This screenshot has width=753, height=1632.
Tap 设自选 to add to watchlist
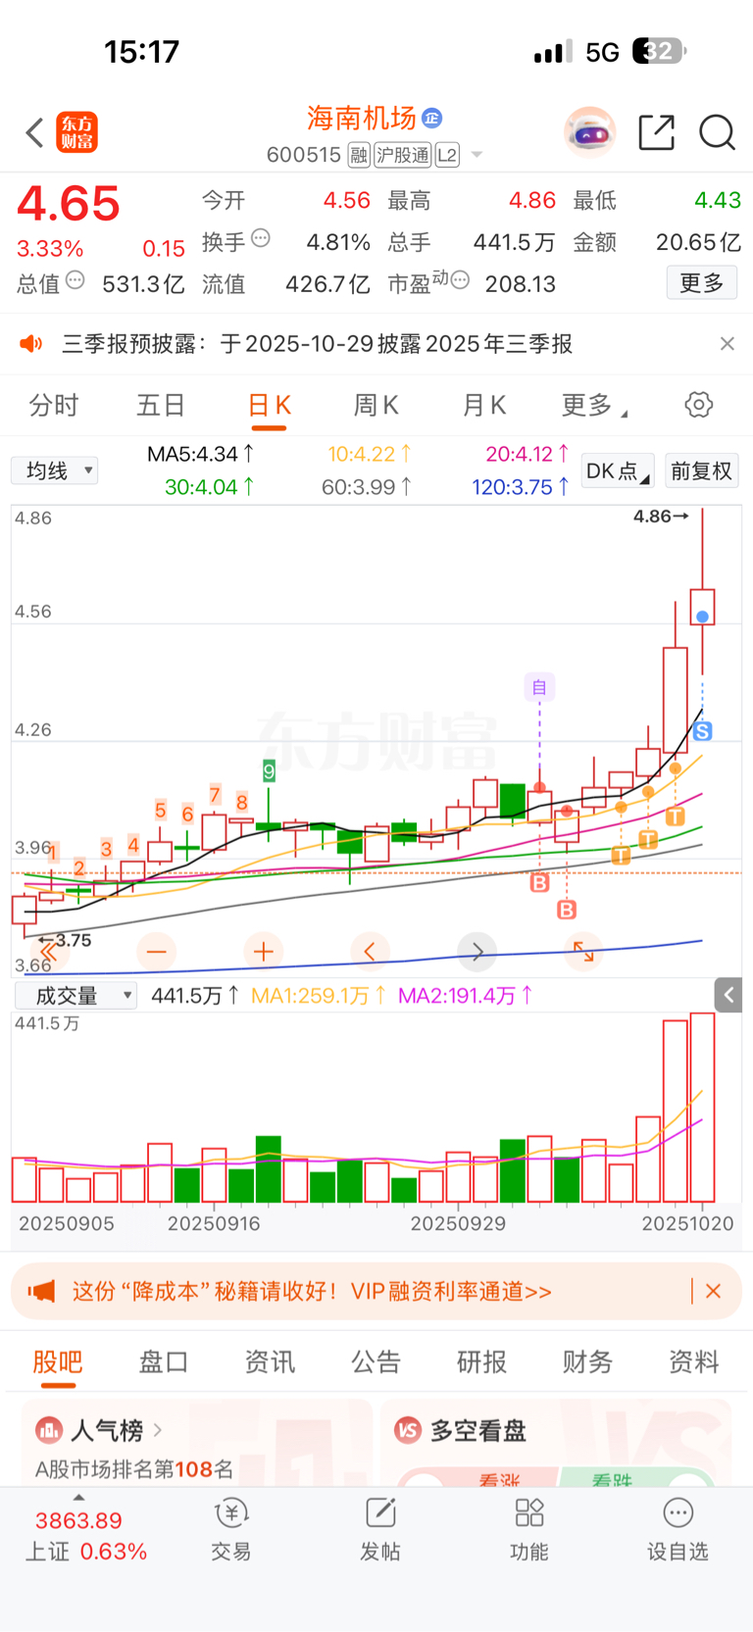[678, 1530]
